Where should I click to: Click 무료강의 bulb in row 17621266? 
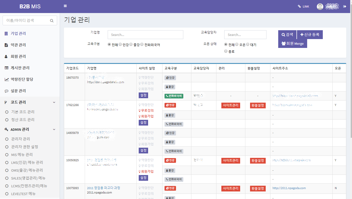pyautogui.click(x=146, y=110)
